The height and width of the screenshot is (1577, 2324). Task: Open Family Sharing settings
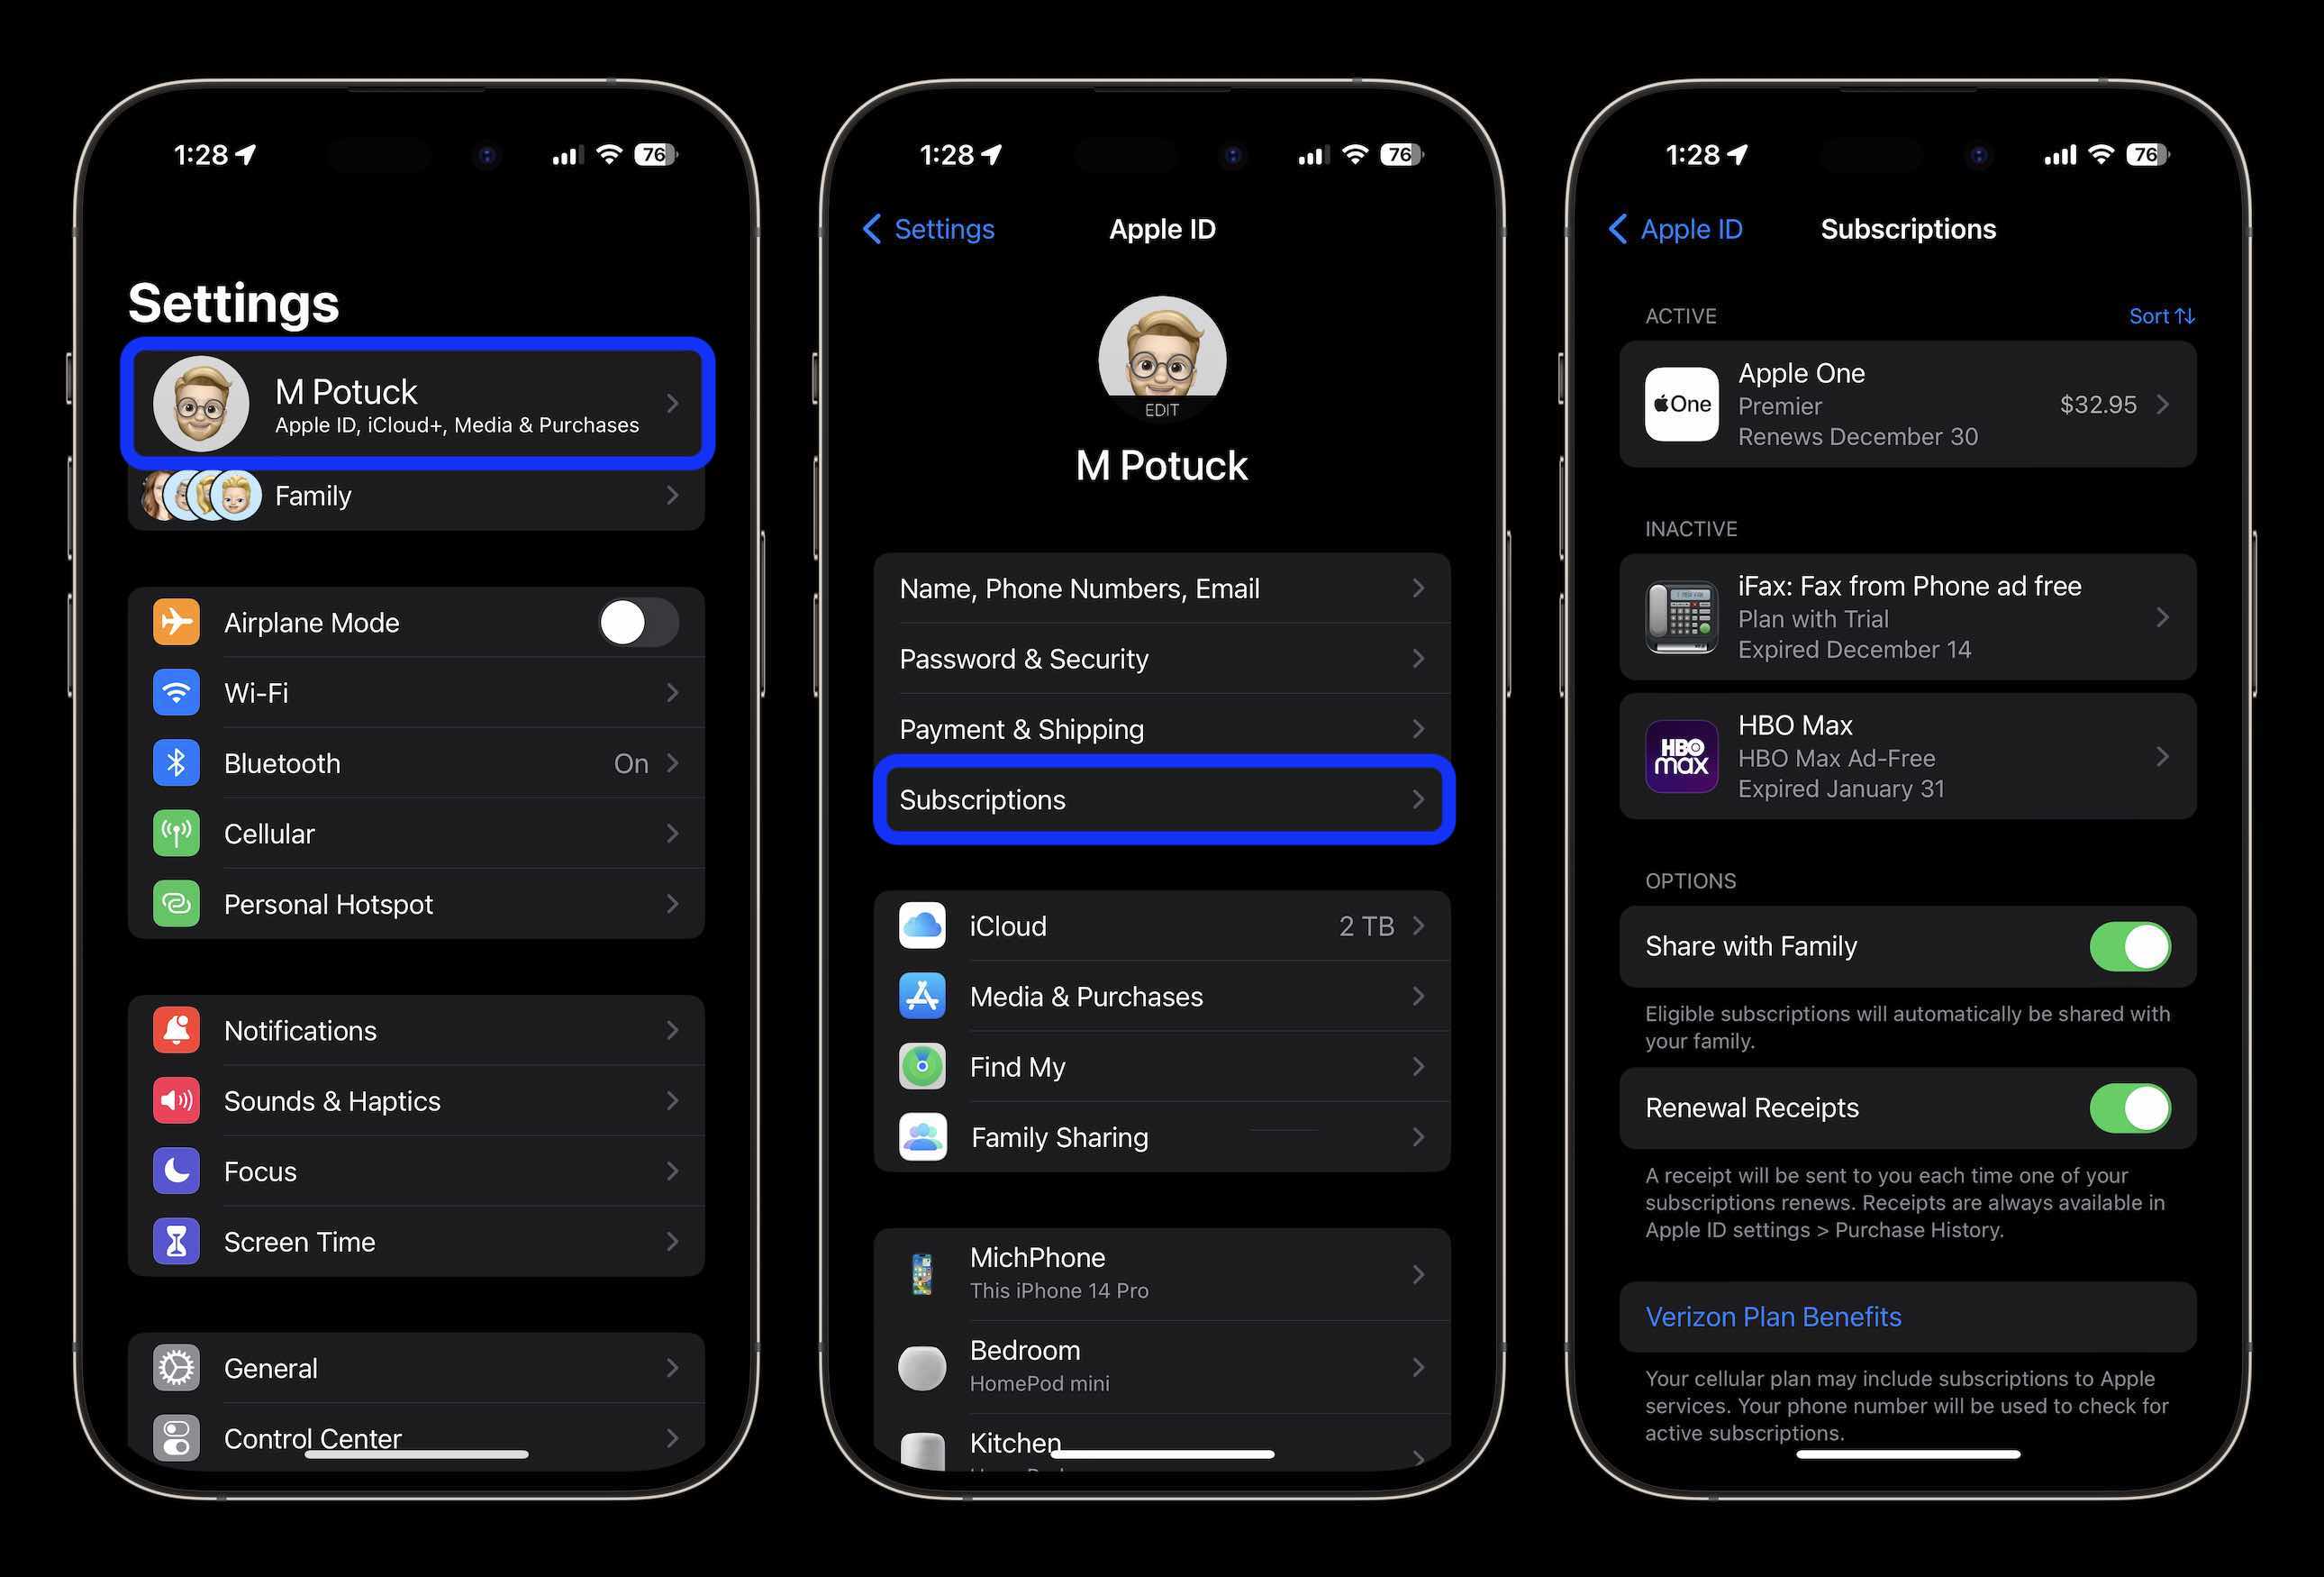pos(1163,1135)
